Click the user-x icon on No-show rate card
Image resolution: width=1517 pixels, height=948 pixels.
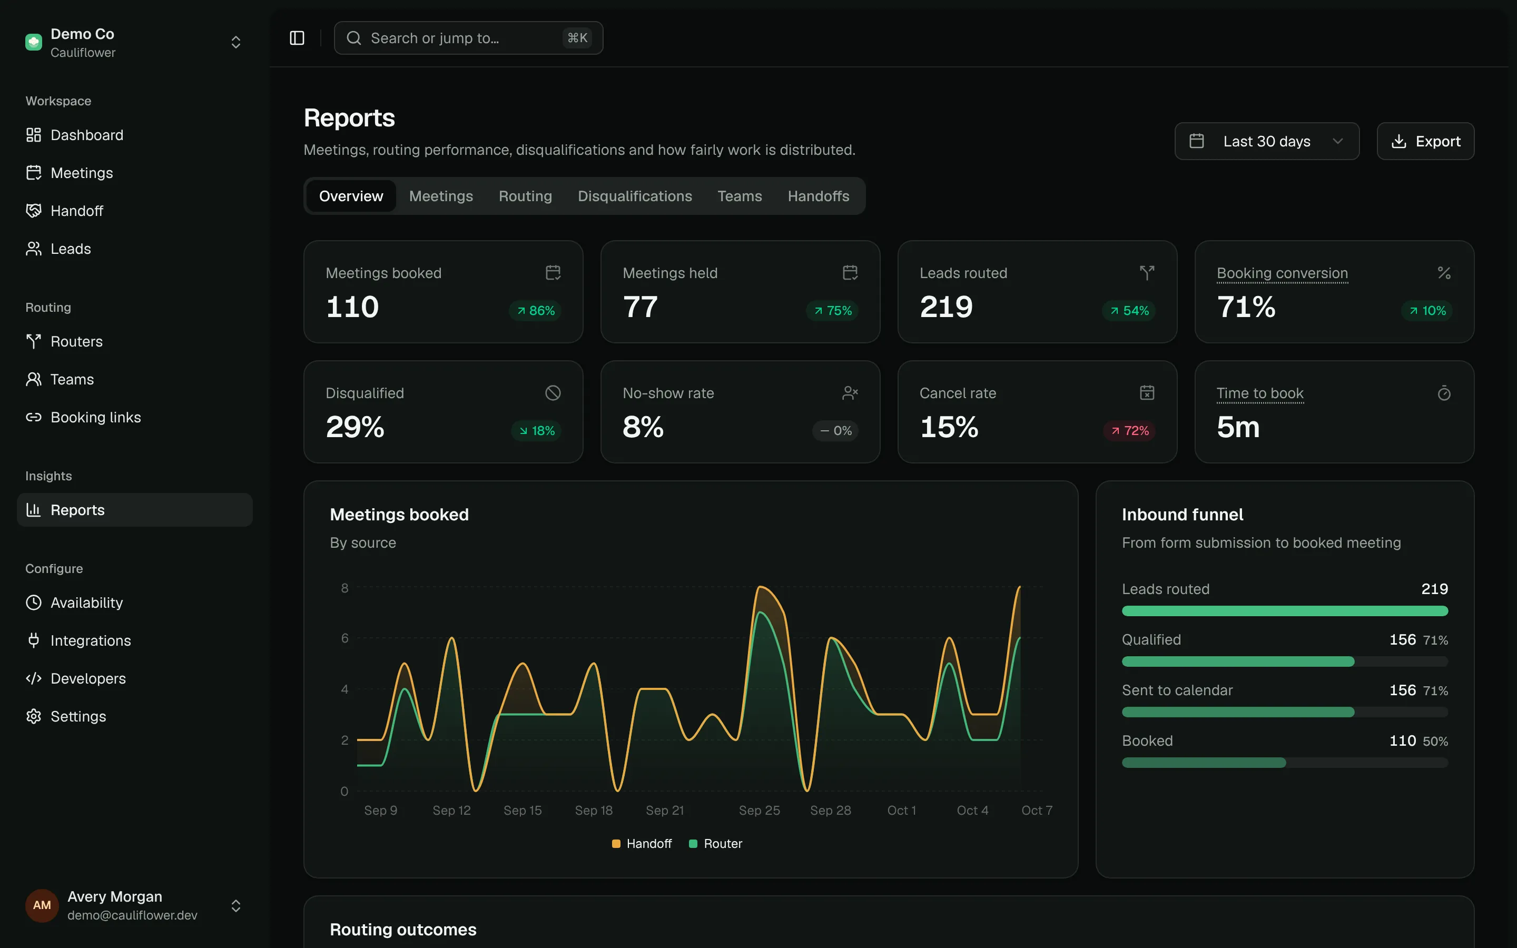850,393
